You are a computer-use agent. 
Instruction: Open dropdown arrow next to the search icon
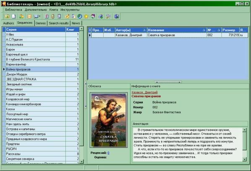pos(39,16)
